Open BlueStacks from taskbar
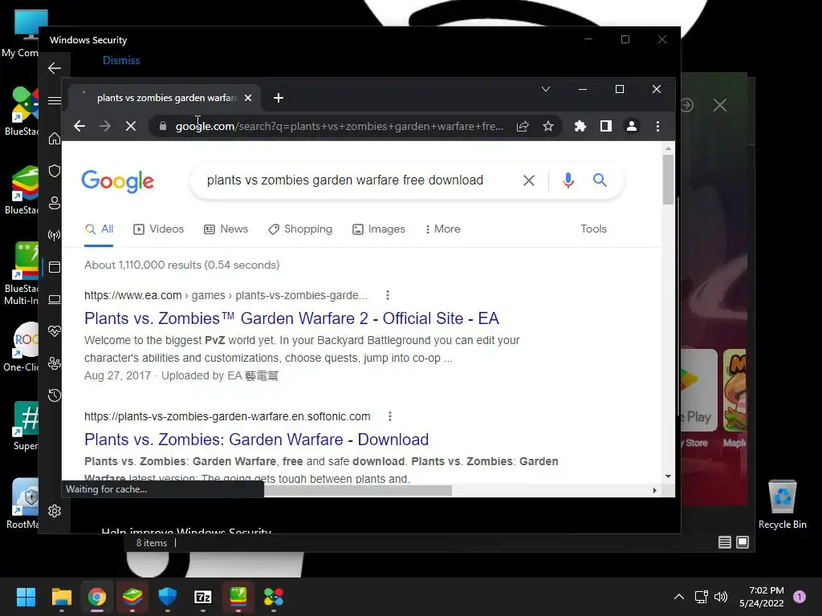This screenshot has height=616, width=822. click(x=132, y=597)
